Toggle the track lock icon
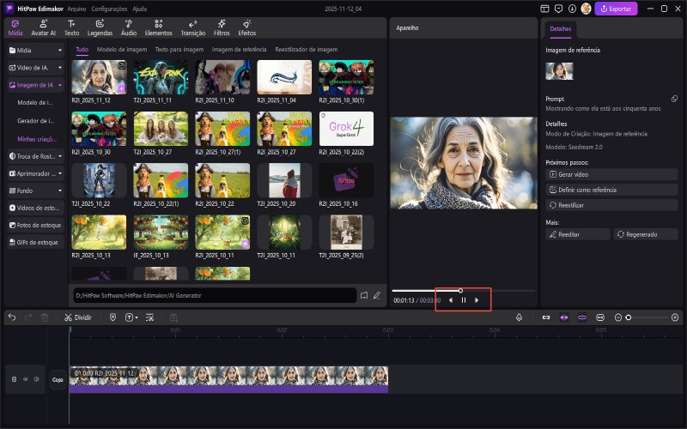Viewport: 687px width, 429px height. coord(13,378)
